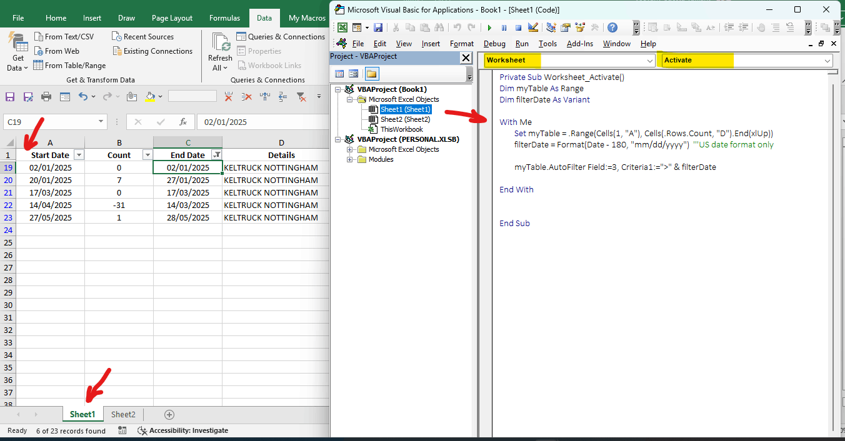Click the Save As icon beside Save

pos(28,97)
